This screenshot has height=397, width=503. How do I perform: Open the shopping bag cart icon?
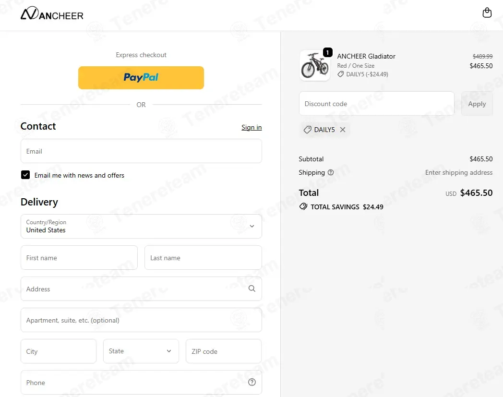(487, 12)
